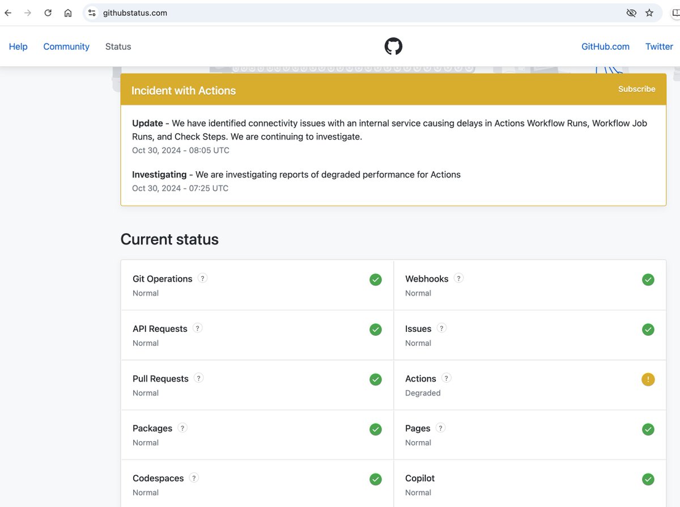Reload the page with refresh icon
Image resolution: width=680 pixels, height=507 pixels.
48,12
